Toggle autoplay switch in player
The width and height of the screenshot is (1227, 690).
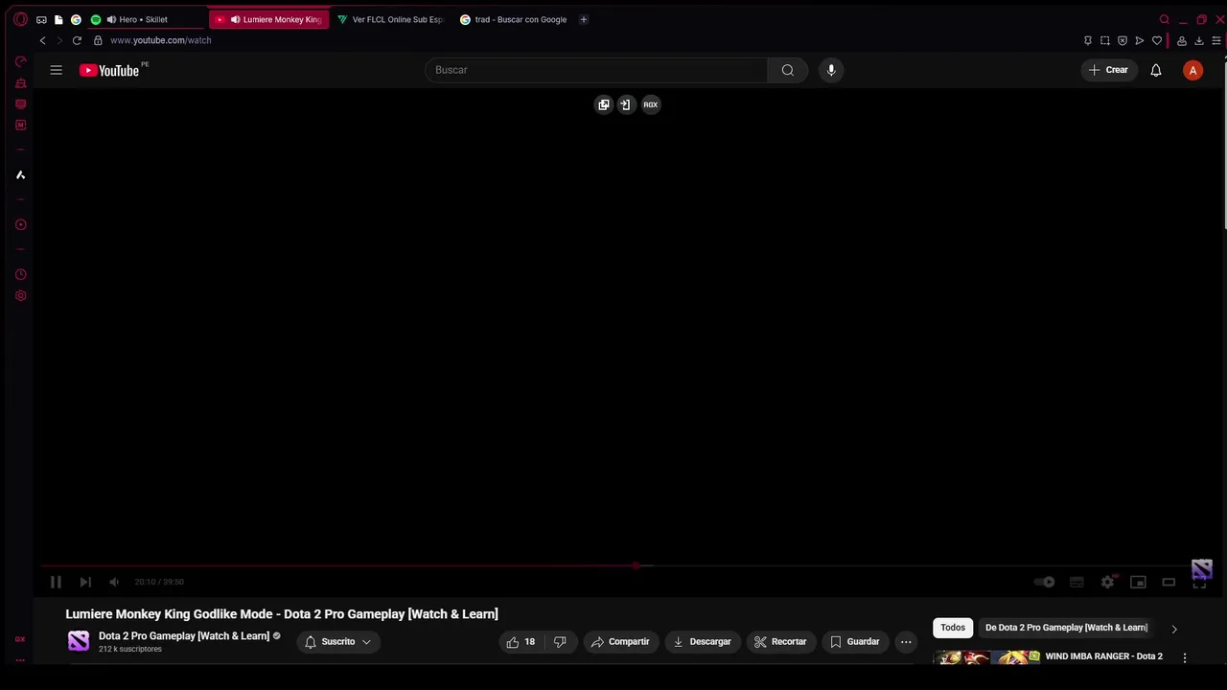[1045, 582]
